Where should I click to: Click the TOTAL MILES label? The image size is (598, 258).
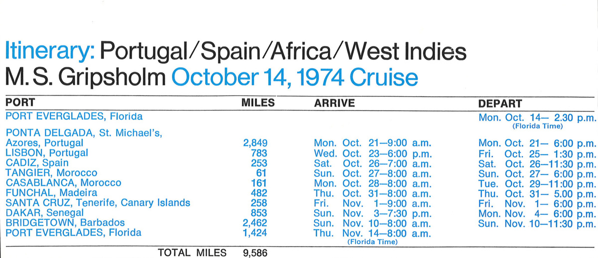coord(192,253)
